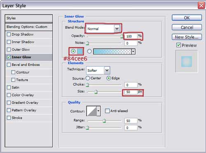The height and width of the screenshot is (153, 206).
Task: Click the Jitter percent input field
Action: tap(131, 128)
